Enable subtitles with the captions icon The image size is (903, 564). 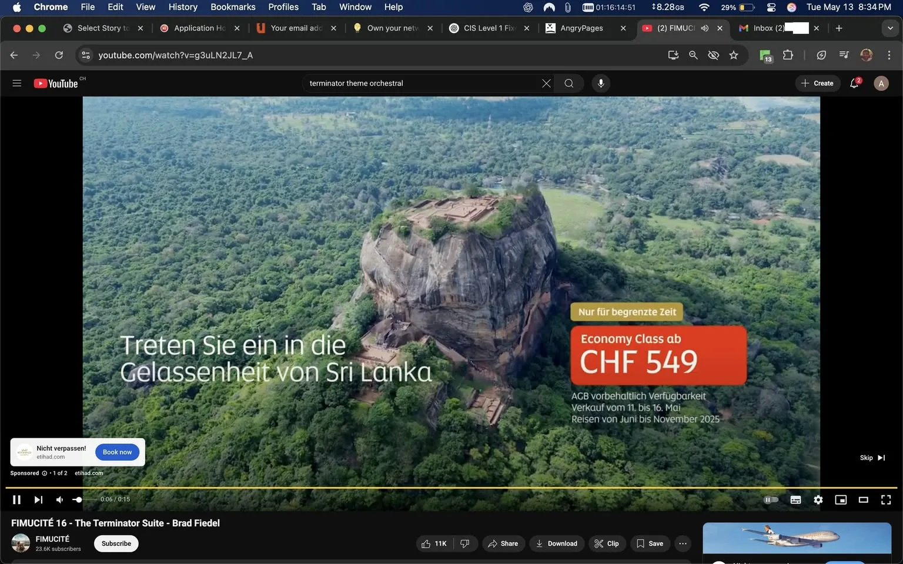pyautogui.click(x=795, y=499)
